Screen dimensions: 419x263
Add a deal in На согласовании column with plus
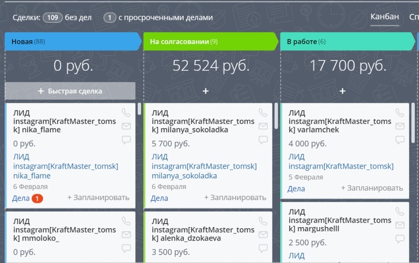coord(206,91)
